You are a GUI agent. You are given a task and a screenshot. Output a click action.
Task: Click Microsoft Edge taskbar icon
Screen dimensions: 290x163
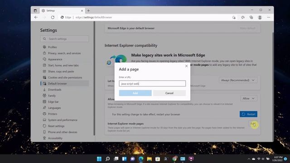click(141, 159)
